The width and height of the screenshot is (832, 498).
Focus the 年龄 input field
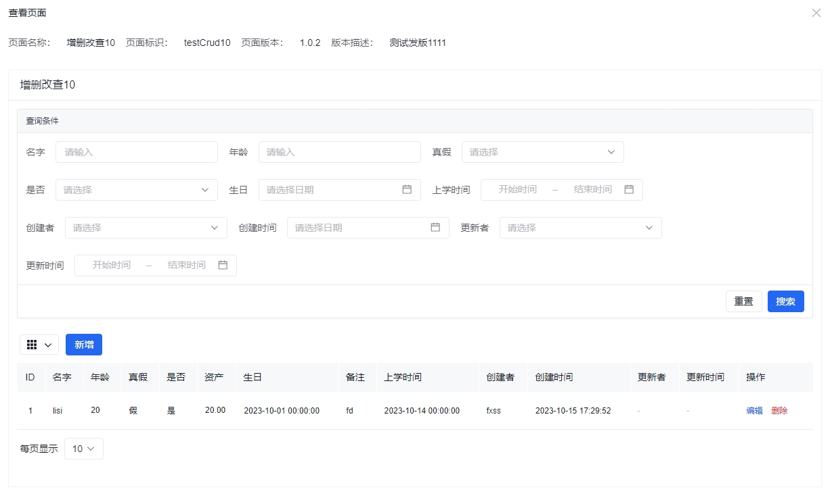click(x=339, y=152)
